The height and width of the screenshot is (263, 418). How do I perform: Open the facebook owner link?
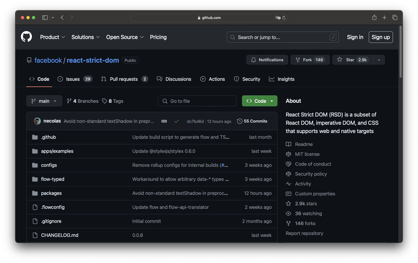48,60
